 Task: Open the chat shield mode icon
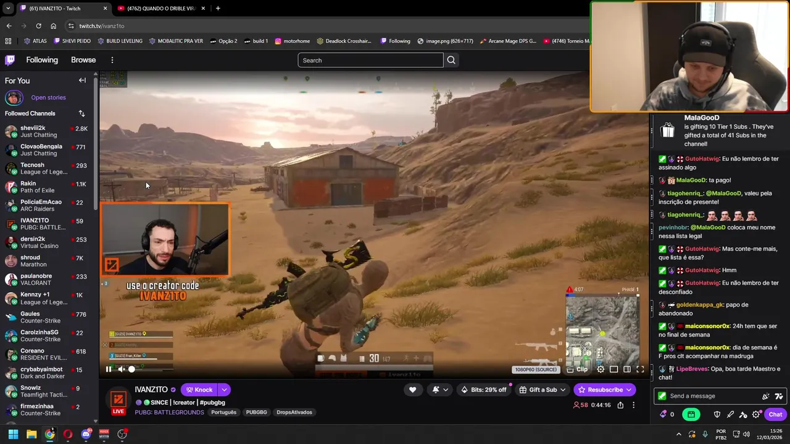tap(717, 414)
